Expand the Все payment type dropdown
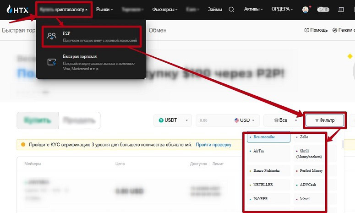 [x=283, y=120]
